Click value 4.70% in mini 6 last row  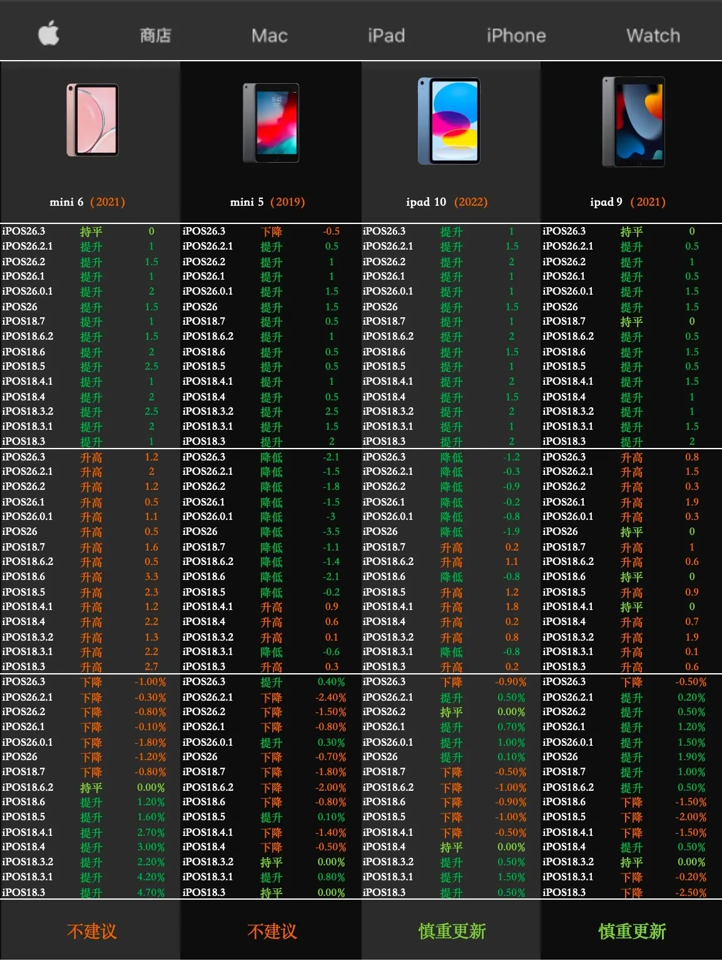coord(151,893)
